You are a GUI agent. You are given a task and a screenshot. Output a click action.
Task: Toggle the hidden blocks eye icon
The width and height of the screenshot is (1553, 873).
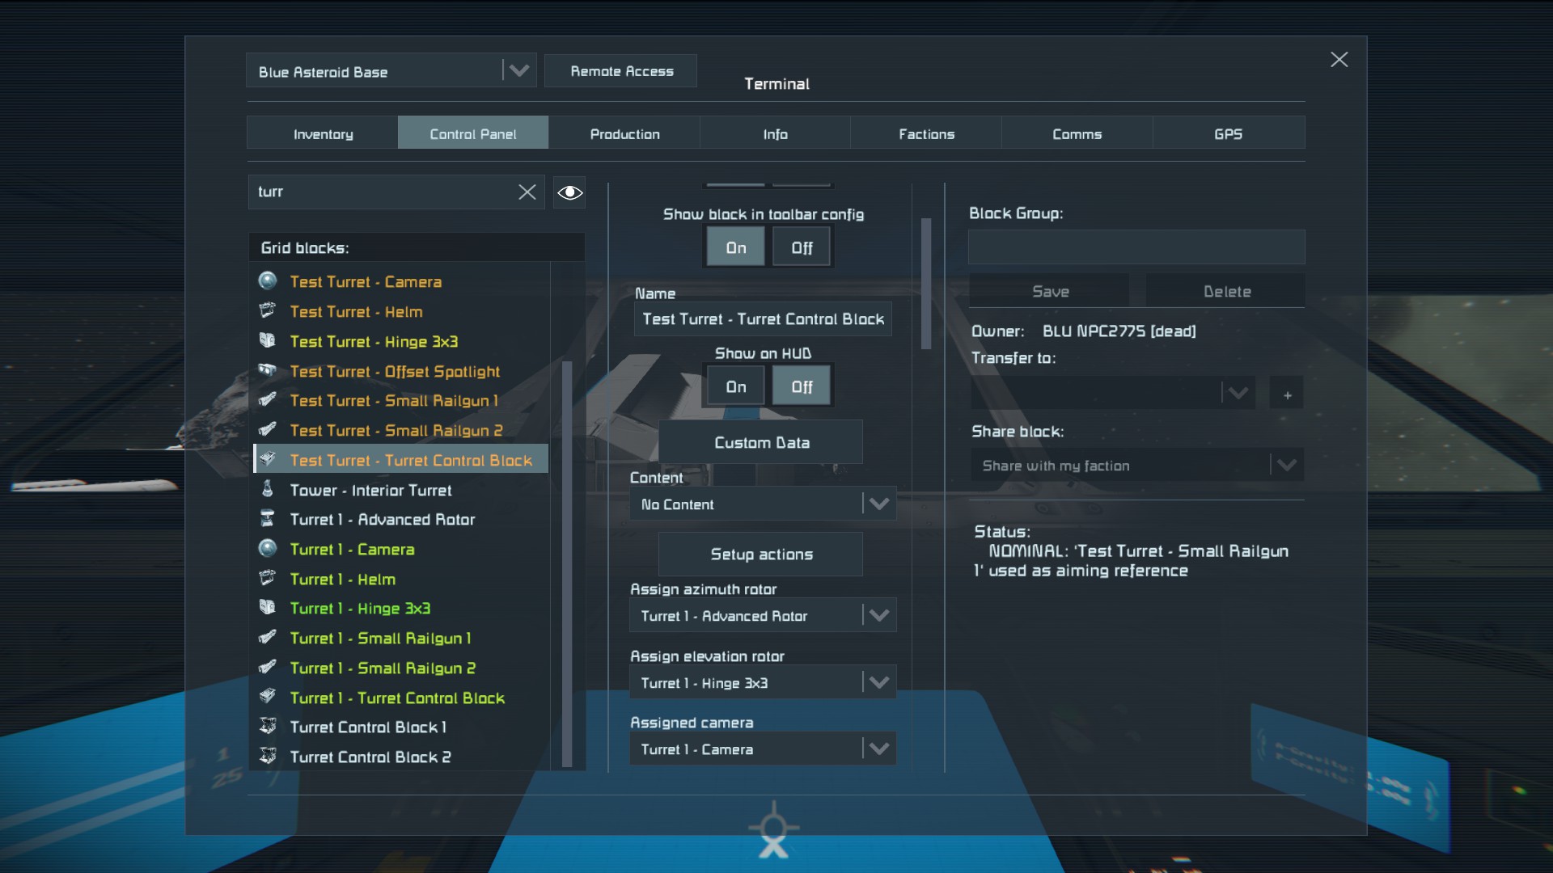coord(569,192)
